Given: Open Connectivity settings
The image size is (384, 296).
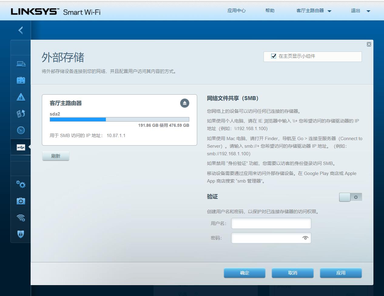Looking at the screenshot, I should [x=20, y=184].
